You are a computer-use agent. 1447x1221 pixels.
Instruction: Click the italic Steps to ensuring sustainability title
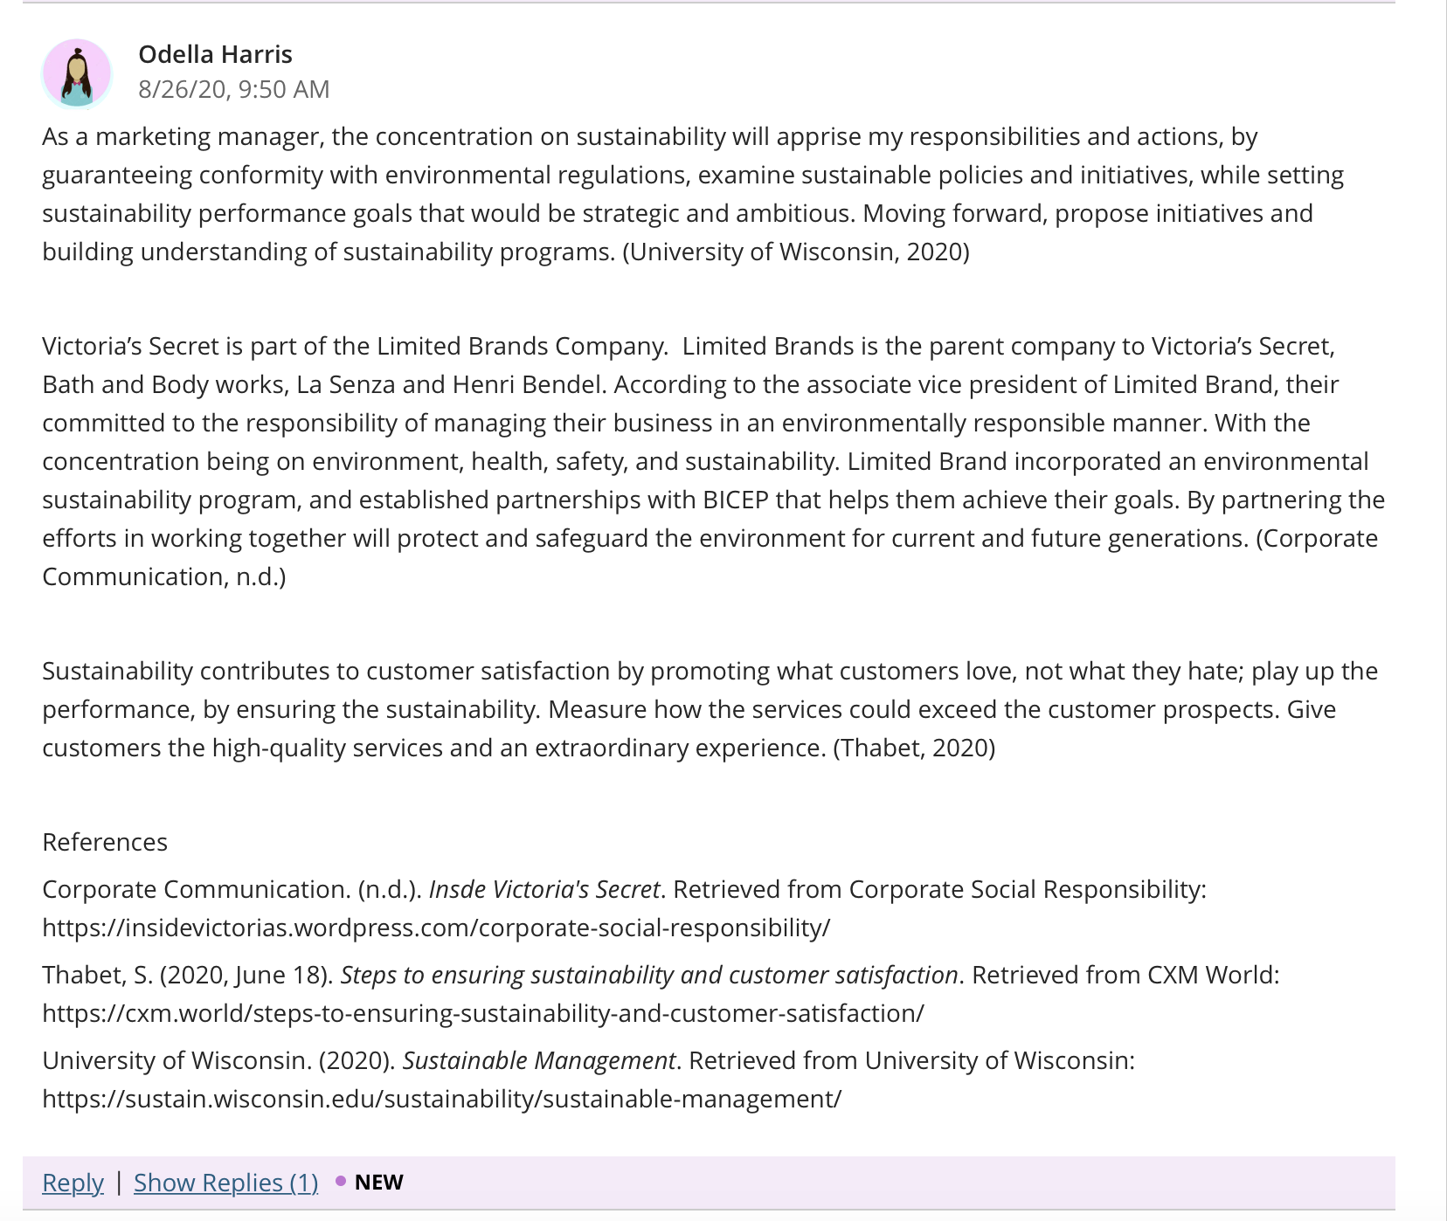pos(649,975)
